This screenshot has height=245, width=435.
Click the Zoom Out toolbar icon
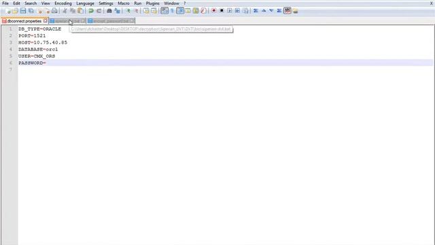click(136, 11)
